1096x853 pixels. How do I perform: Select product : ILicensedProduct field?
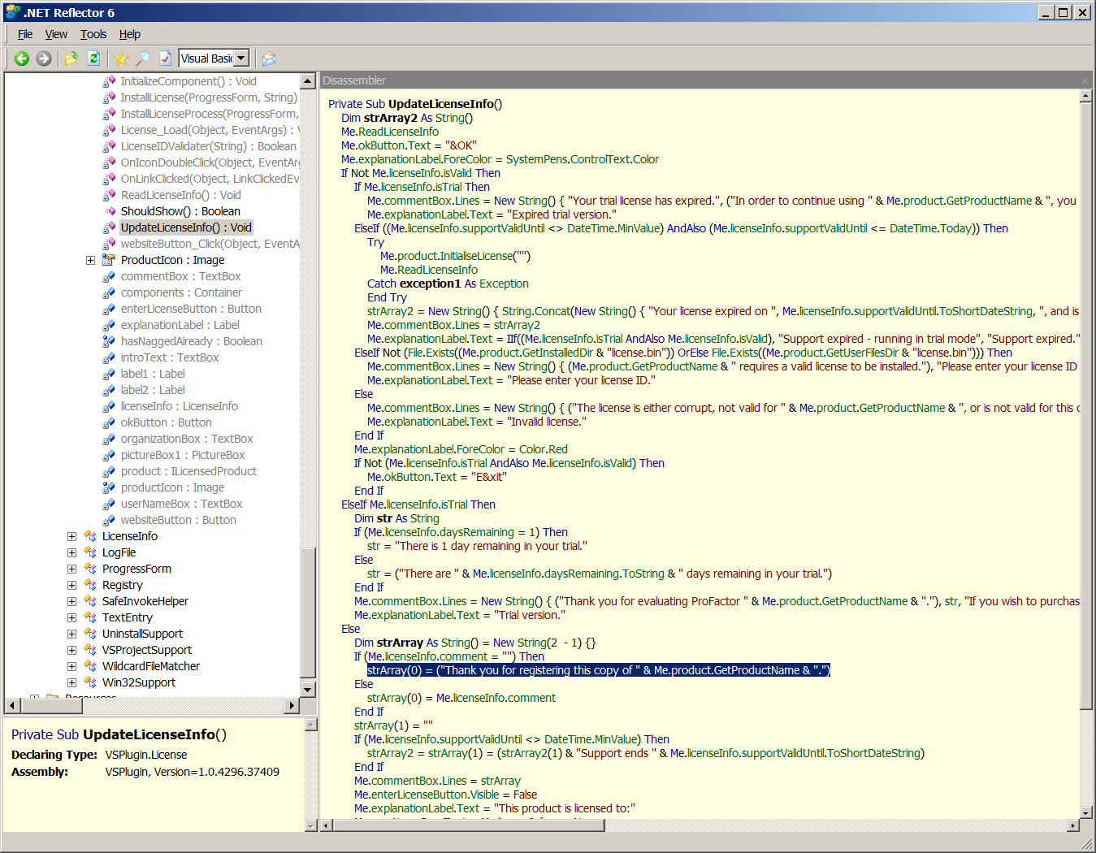click(x=188, y=471)
